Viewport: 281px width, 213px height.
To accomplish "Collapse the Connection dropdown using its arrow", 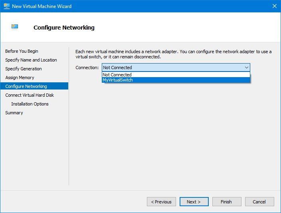I will coord(246,68).
